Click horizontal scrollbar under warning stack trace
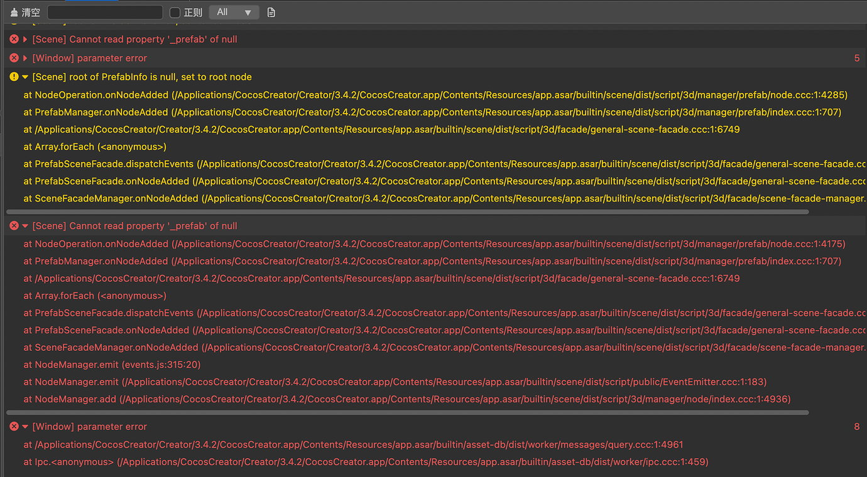This screenshot has height=477, width=867. click(407, 212)
